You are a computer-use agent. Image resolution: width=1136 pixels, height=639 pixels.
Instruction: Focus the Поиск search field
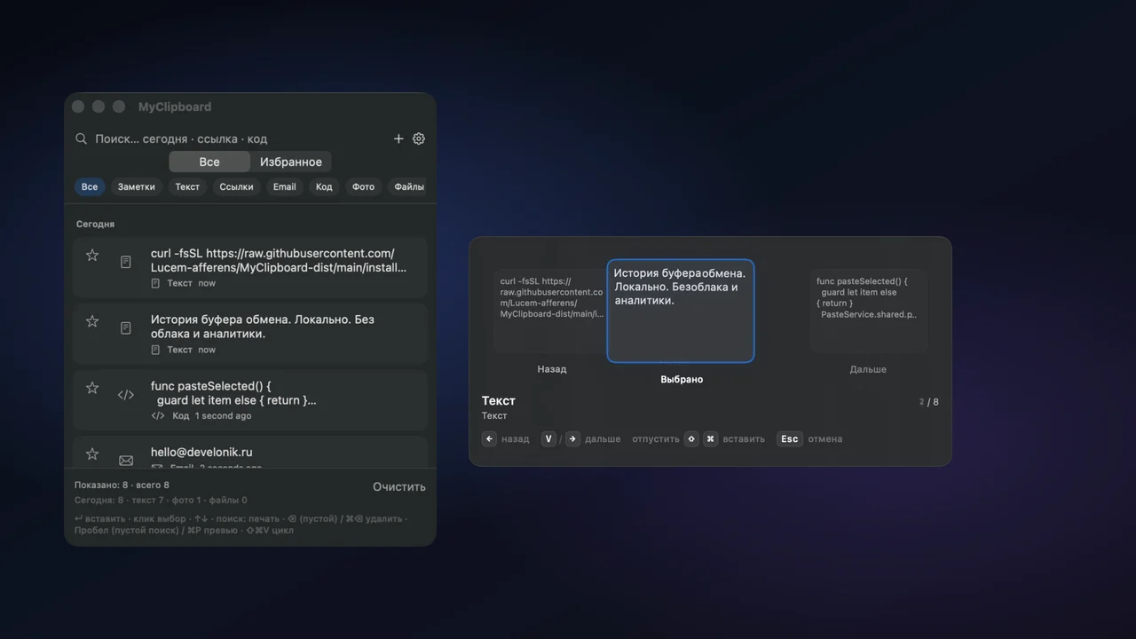click(240, 138)
